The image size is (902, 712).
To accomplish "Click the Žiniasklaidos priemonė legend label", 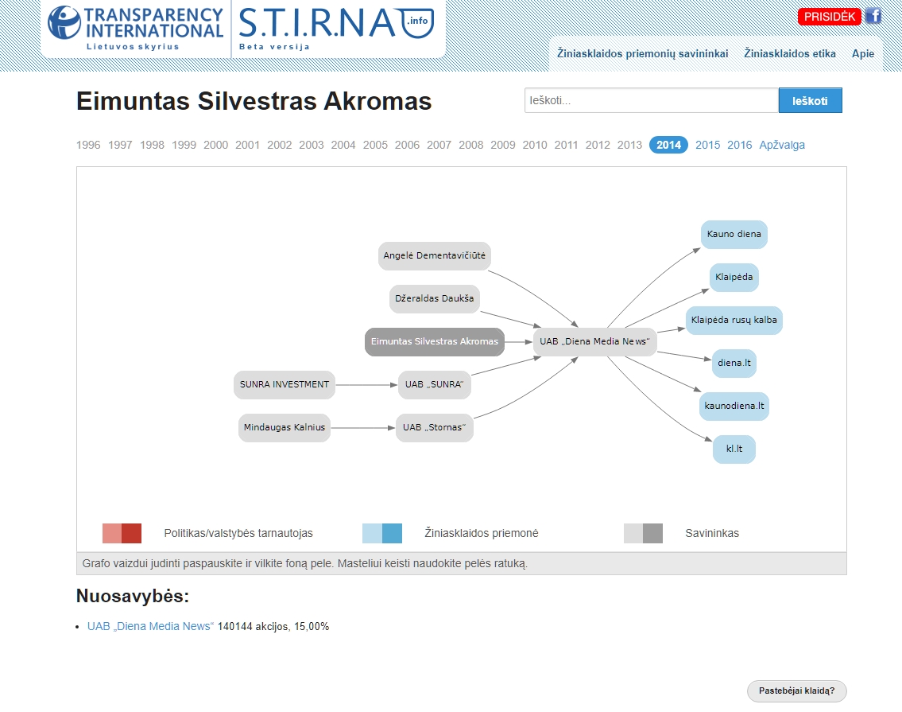I will (x=482, y=534).
